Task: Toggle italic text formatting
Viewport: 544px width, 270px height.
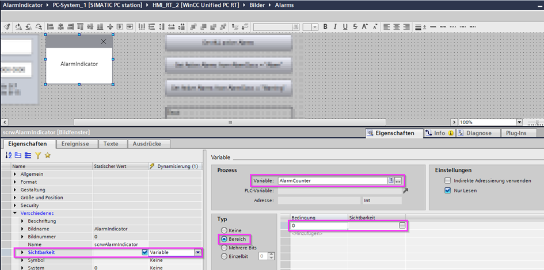Action: [335, 26]
